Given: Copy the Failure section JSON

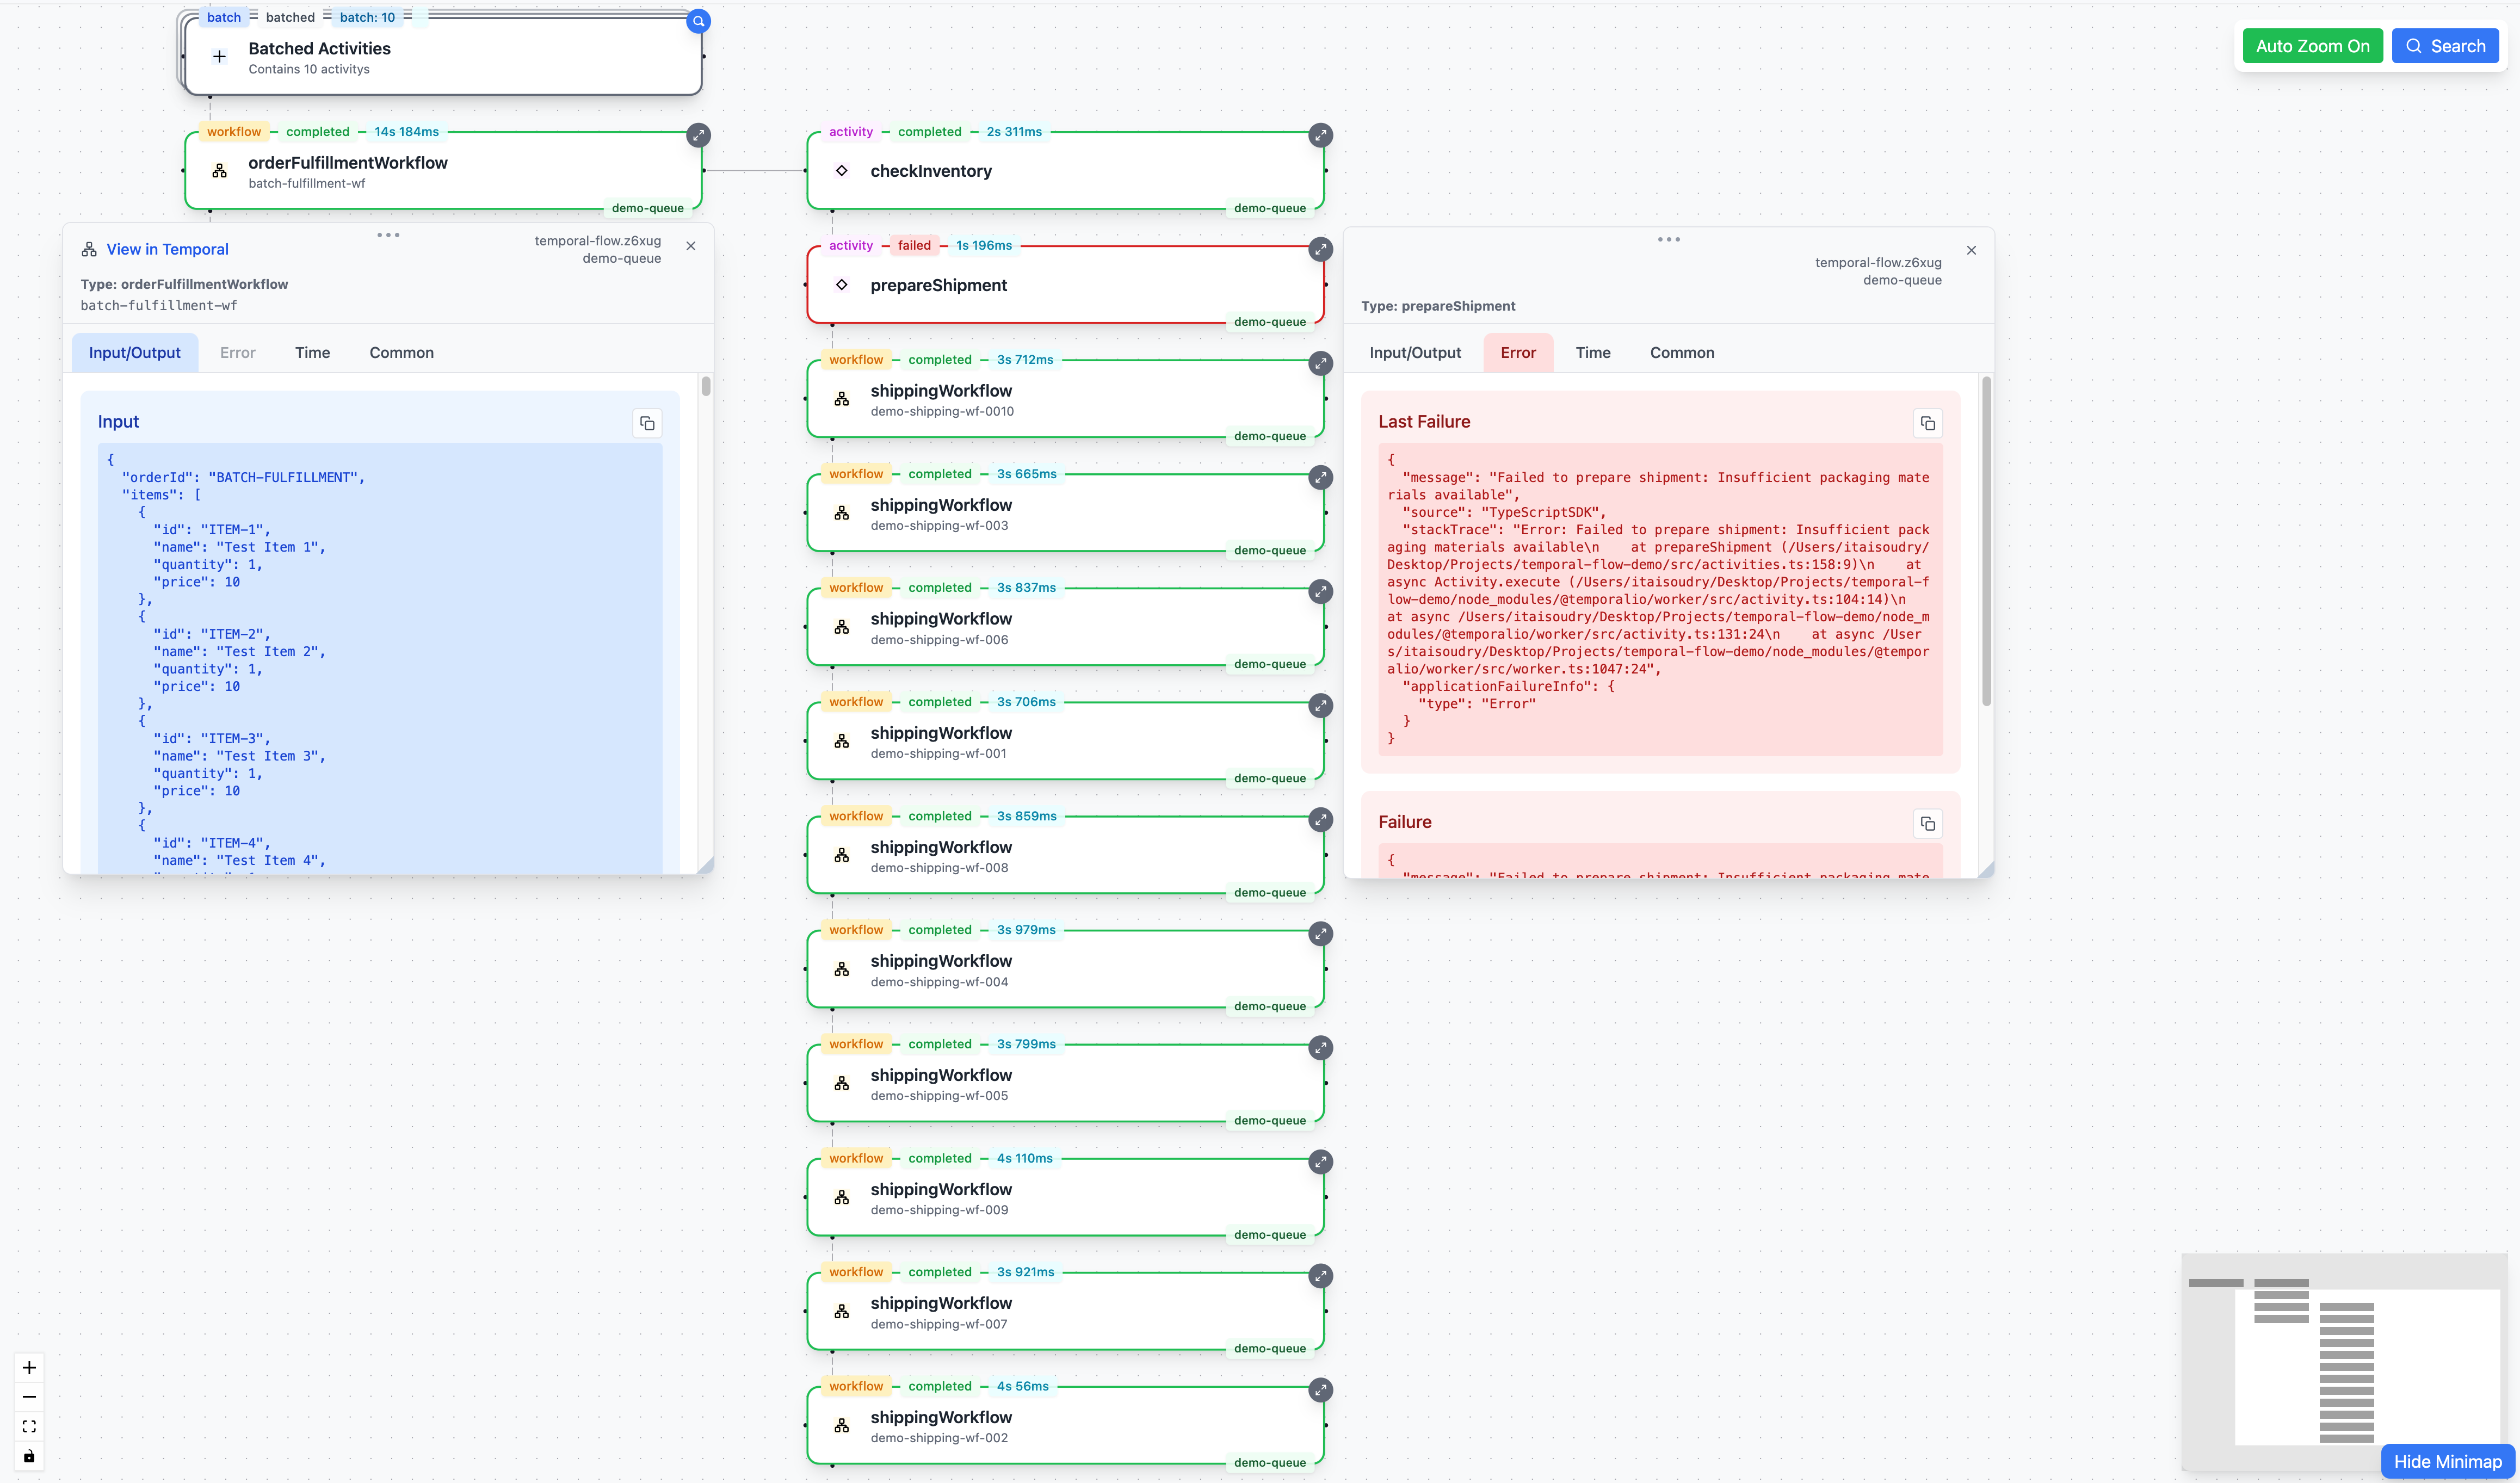Looking at the screenshot, I should [x=1927, y=824].
